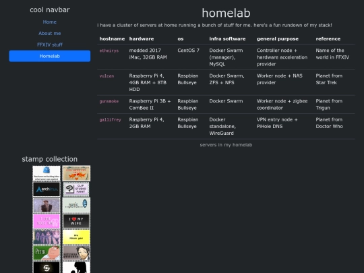Open the Rick Astley dancing stamp
Image resolution: width=364 pixels, height=273 pixels.
point(47,205)
